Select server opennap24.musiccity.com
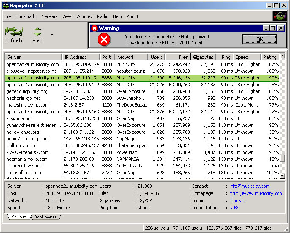290x233 pixels. coord(142,64)
